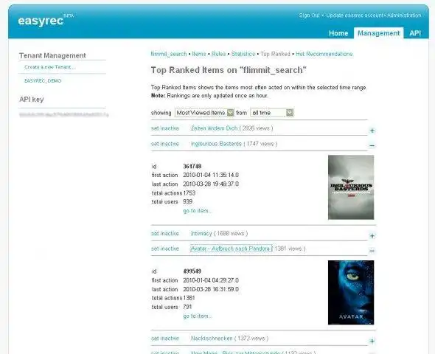Open Update easyrec account link
The width and height of the screenshot is (435, 354).
point(355,15)
